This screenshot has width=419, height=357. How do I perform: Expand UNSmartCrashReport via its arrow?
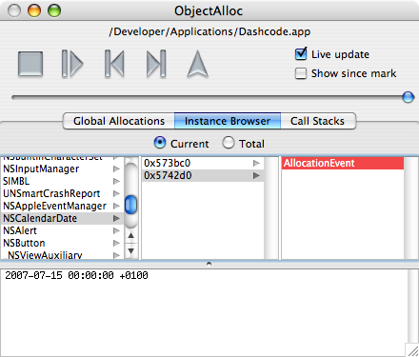point(116,193)
